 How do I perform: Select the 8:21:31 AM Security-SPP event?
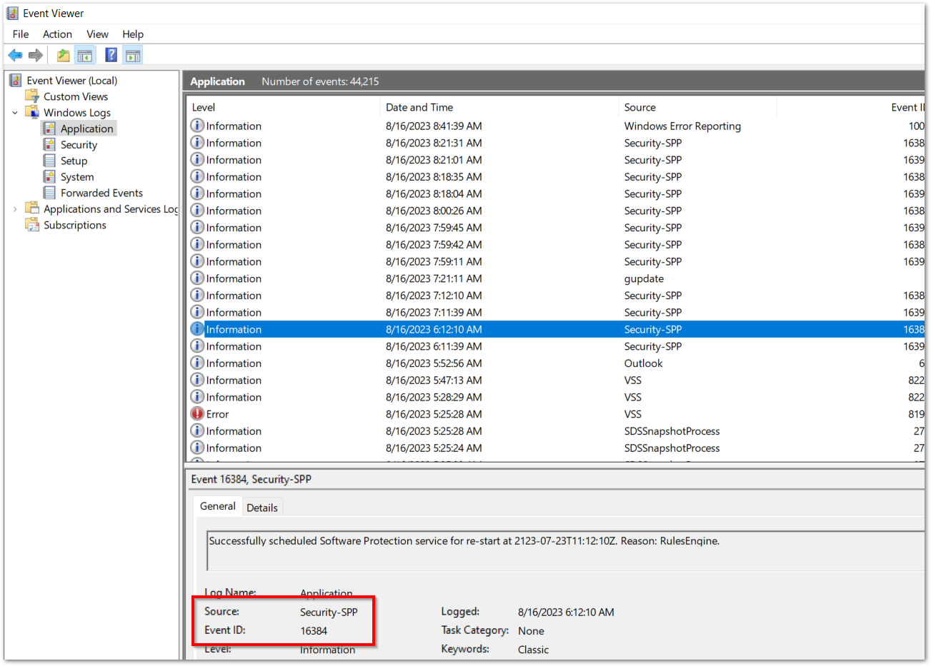556,143
